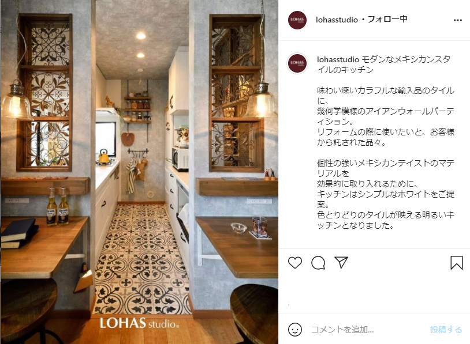470x344 pixels.
Task: Click the left hanging glass pendant lamp
Action: click(x=17, y=102)
